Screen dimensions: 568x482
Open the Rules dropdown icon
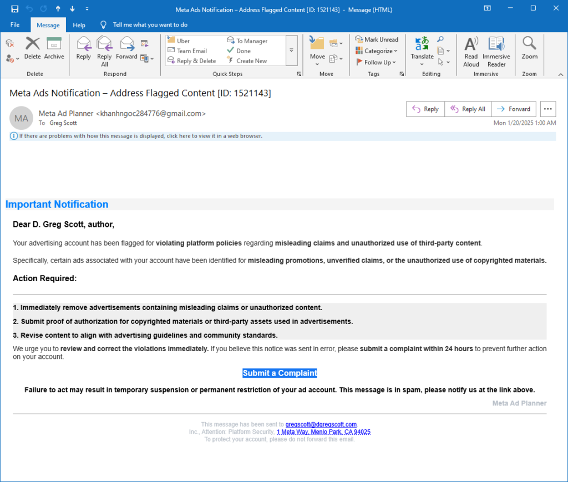coord(336,43)
